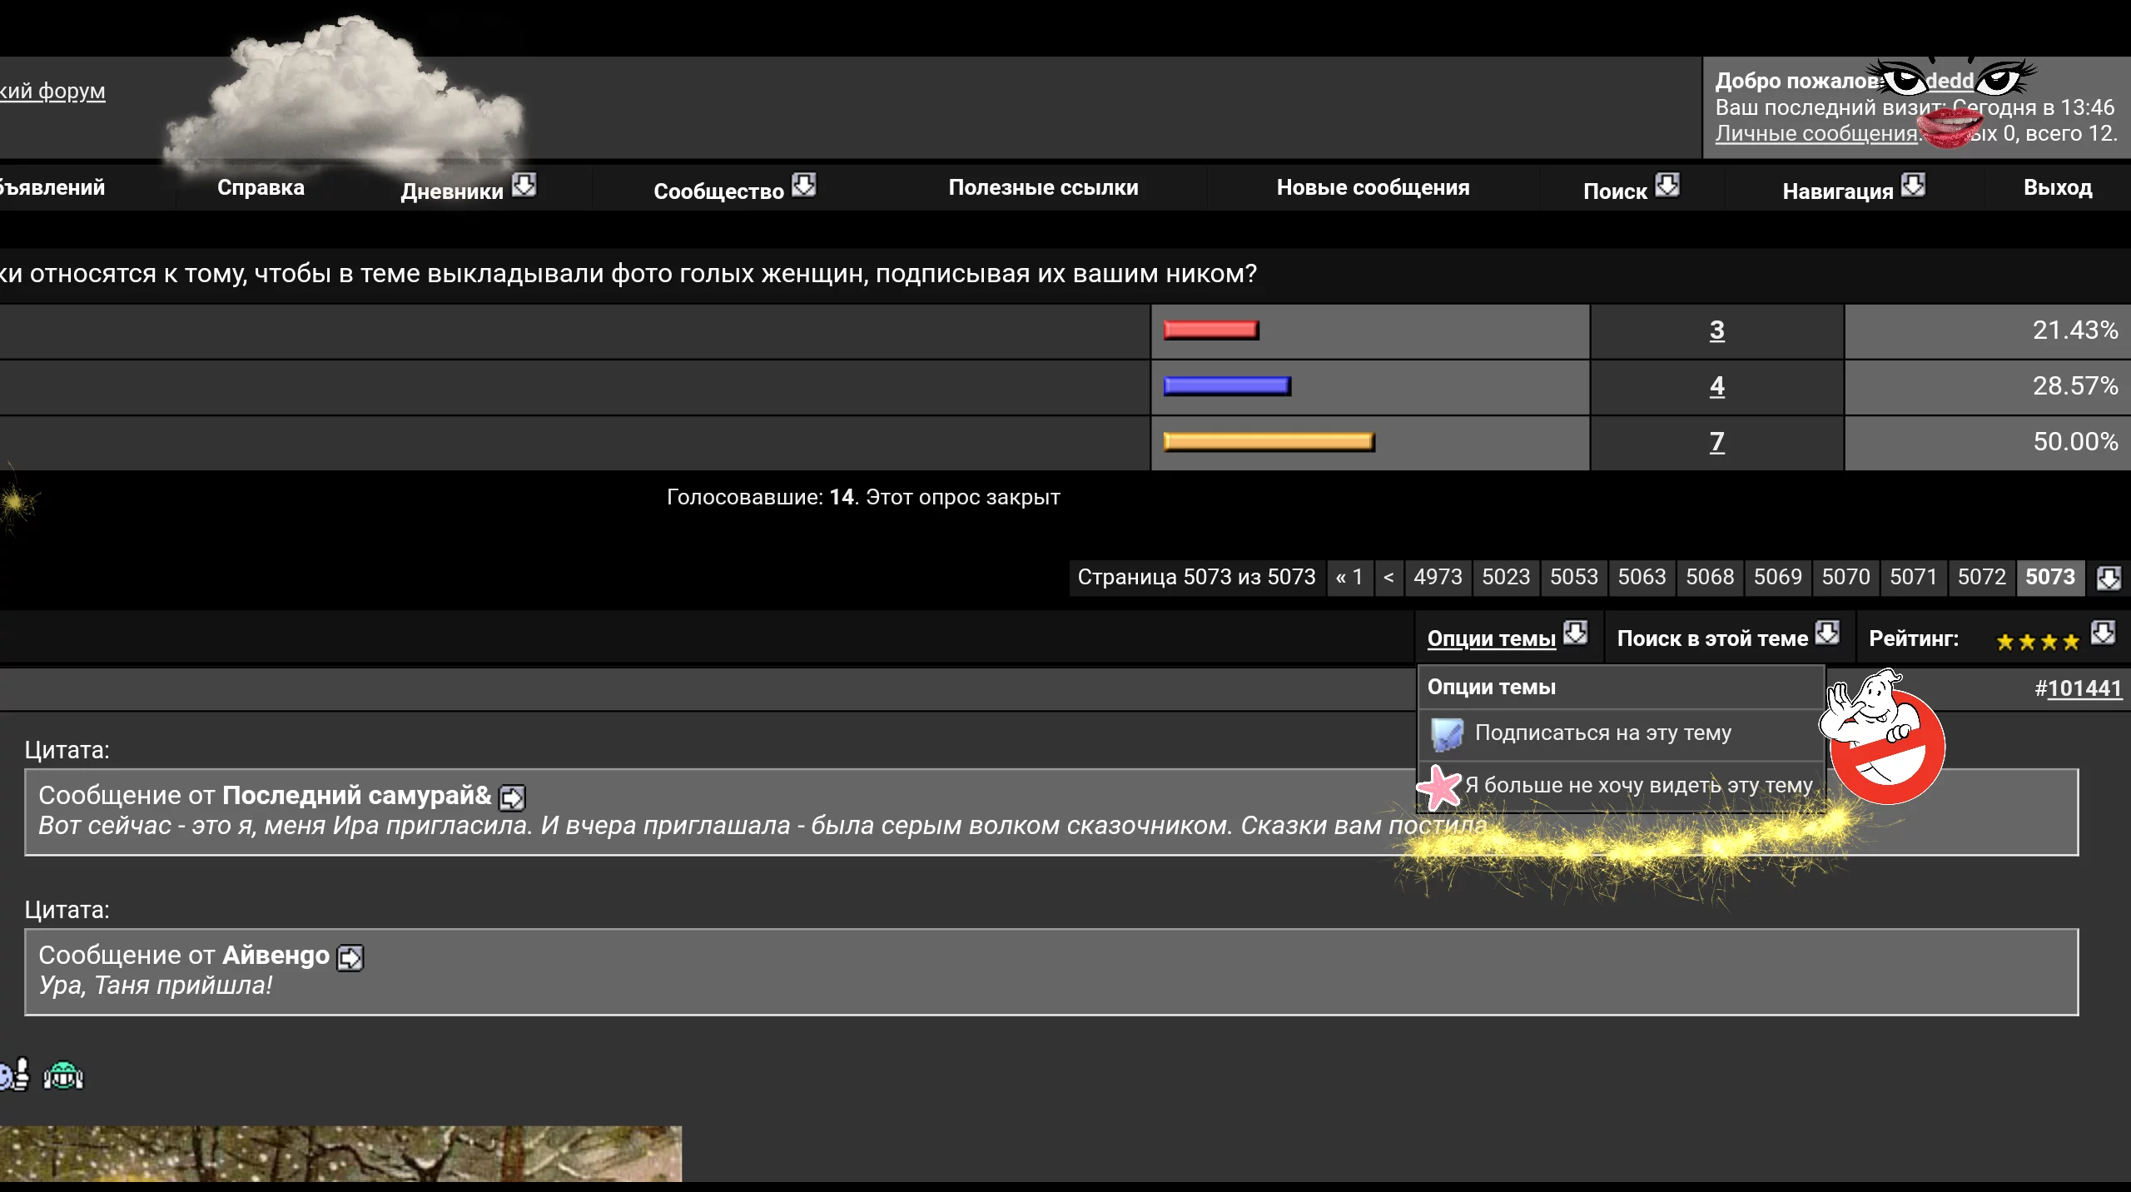Open page-jump dropdown after page 5073
Viewport: 2131px width, 1192px height.
(x=2108, y=578)
